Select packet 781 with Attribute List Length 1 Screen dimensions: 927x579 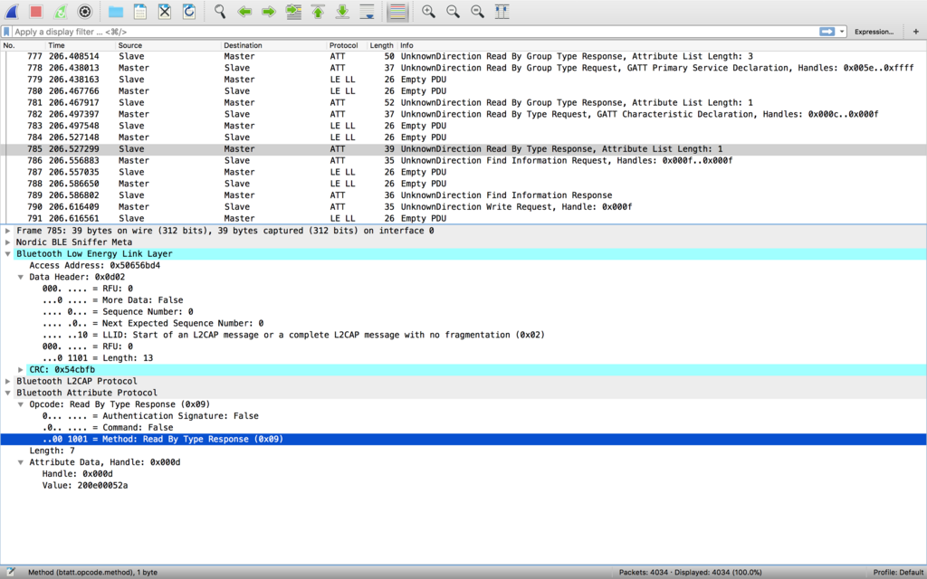(463, 103)
